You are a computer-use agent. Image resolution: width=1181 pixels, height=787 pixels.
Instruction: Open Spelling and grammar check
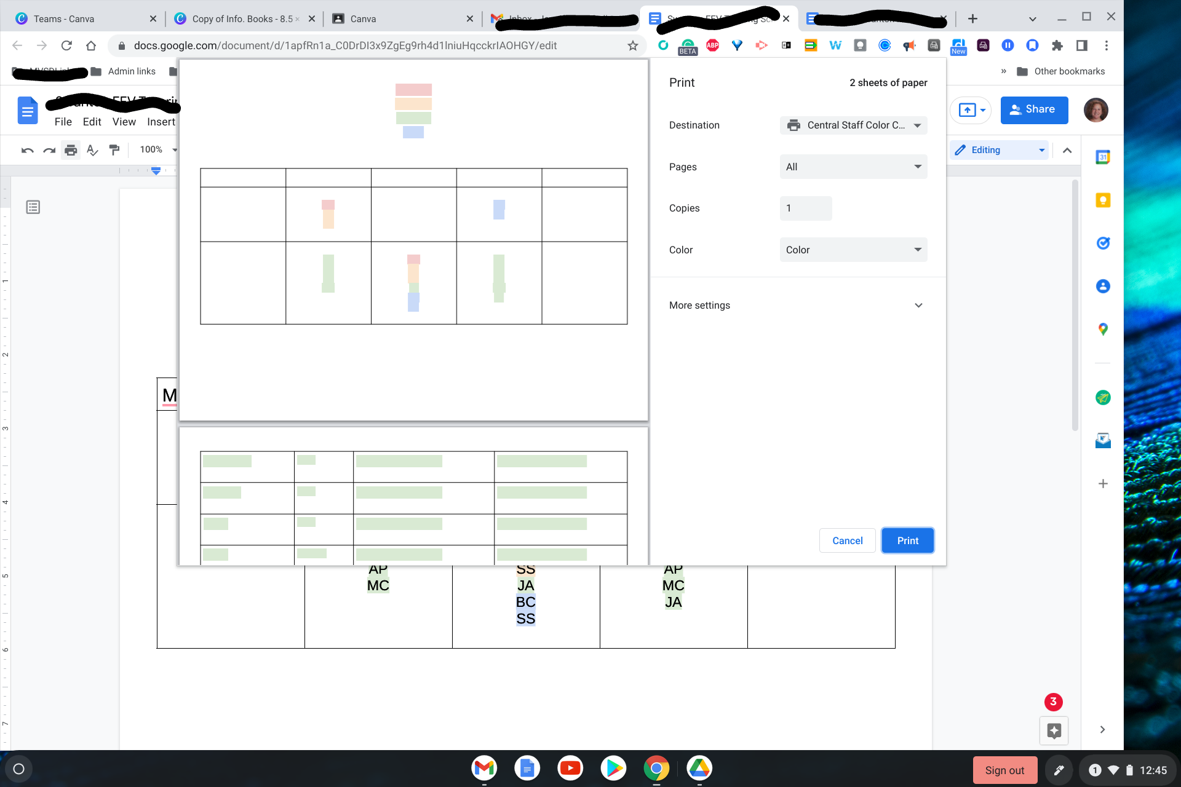coord(92,149)
